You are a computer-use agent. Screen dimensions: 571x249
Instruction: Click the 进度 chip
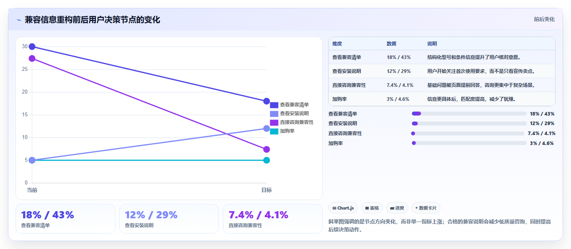click(x=397, y=208)
